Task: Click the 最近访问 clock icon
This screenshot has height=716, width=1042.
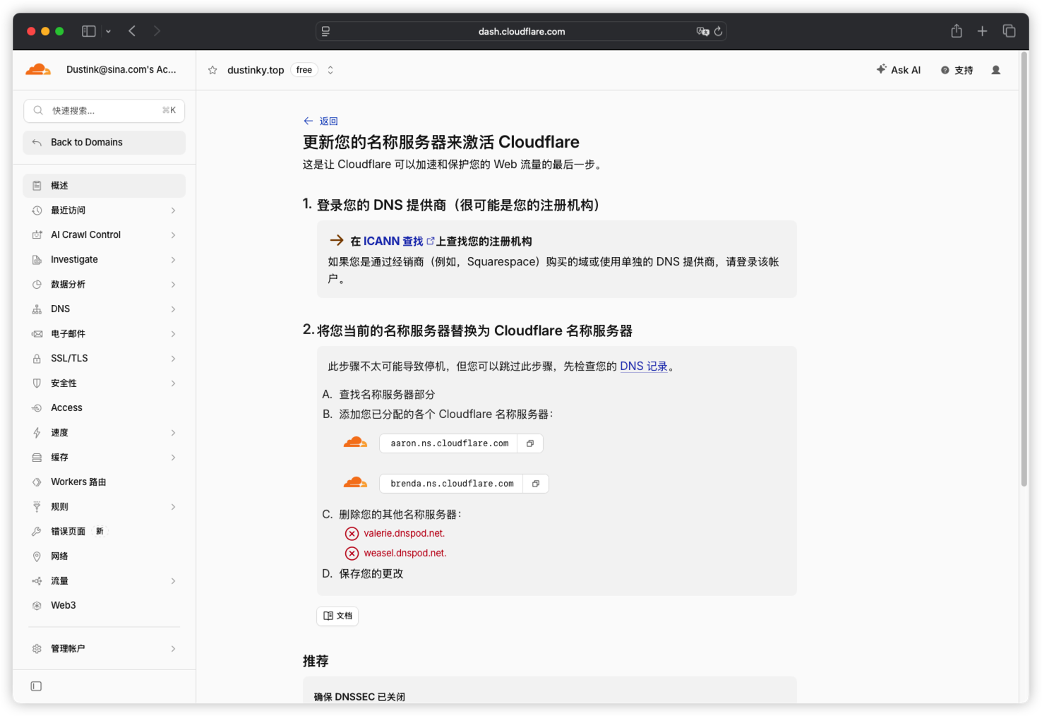Action: (37, 210)
